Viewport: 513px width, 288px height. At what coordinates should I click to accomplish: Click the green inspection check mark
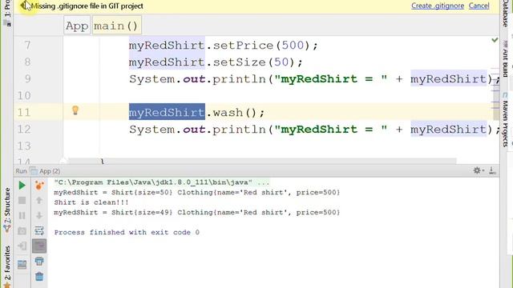point(495,40)
